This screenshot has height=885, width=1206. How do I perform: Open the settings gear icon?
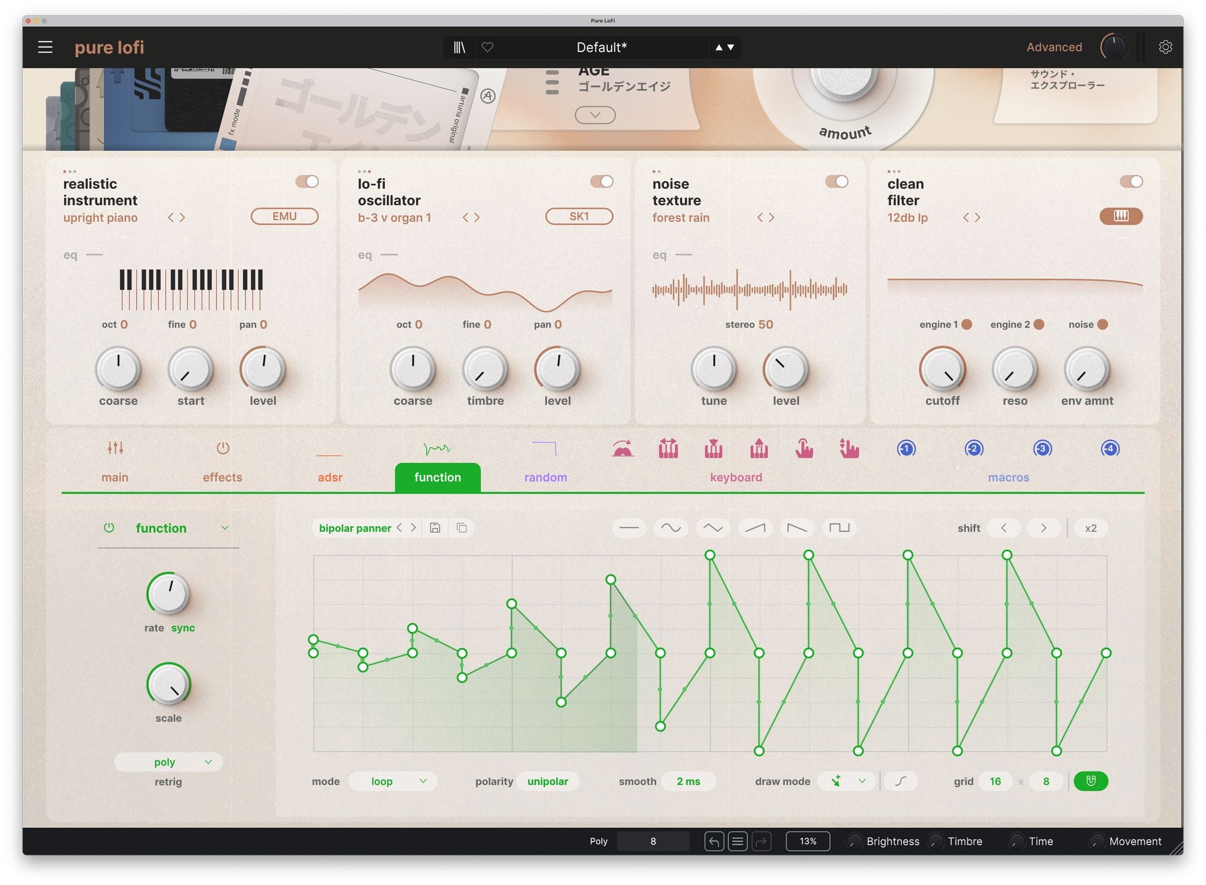pyautogui.click(x=1165, y=47)
